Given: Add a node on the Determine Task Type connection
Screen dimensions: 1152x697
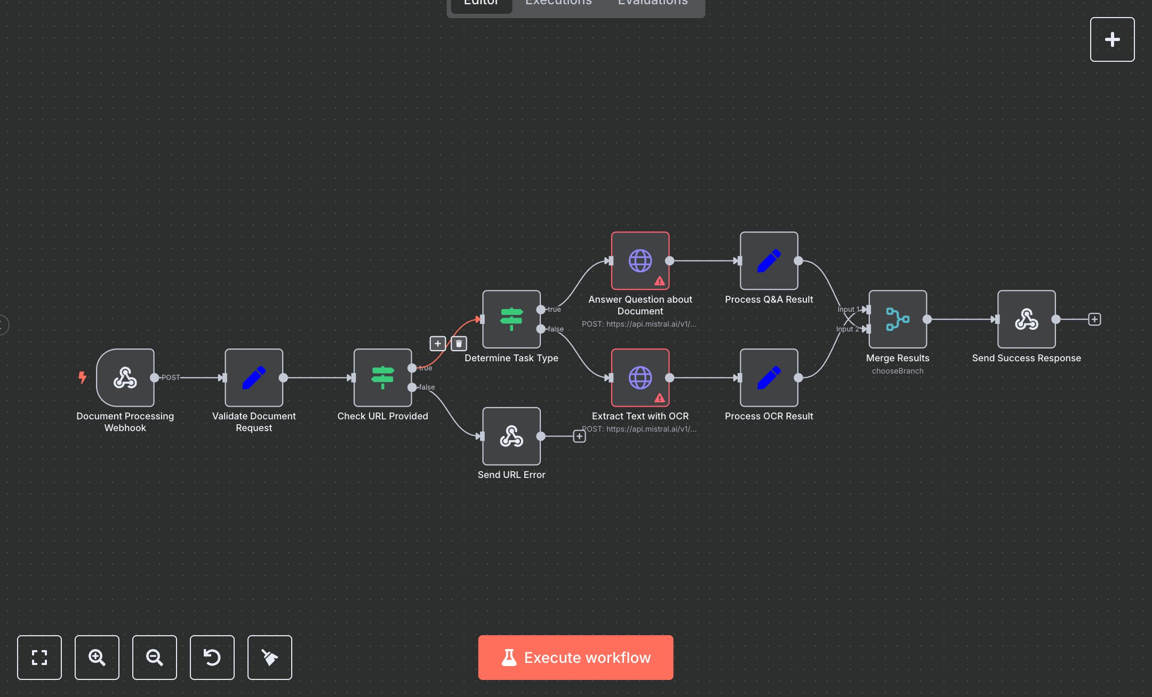Looking at the screenshot, I should click(x=437, y=344).
